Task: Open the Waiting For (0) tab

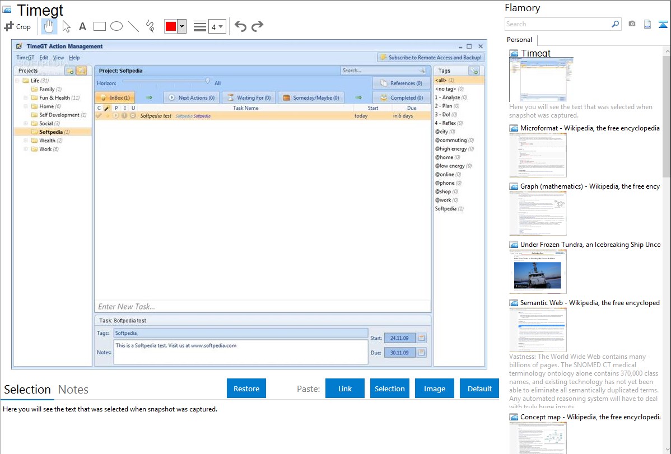Action: (249, 97)
